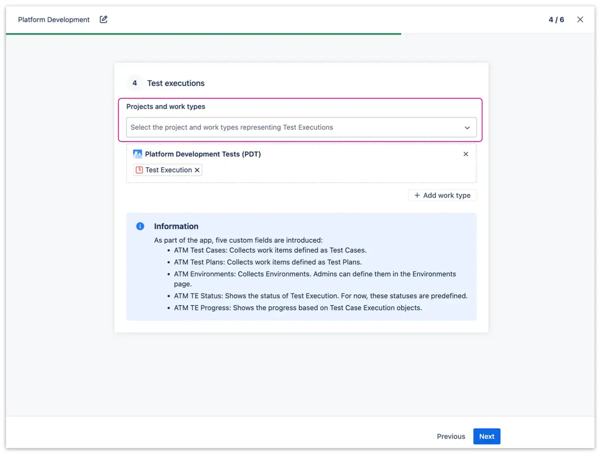Click the Platform Development Tests project avatar icon
This screenshot has width=604, height=456.
pyautogui.click(x=137, y=154)
